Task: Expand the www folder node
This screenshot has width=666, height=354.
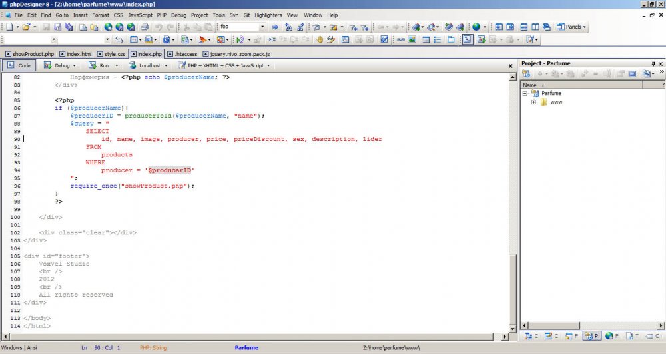Action: pyautogui.click(x=534, y=102)
